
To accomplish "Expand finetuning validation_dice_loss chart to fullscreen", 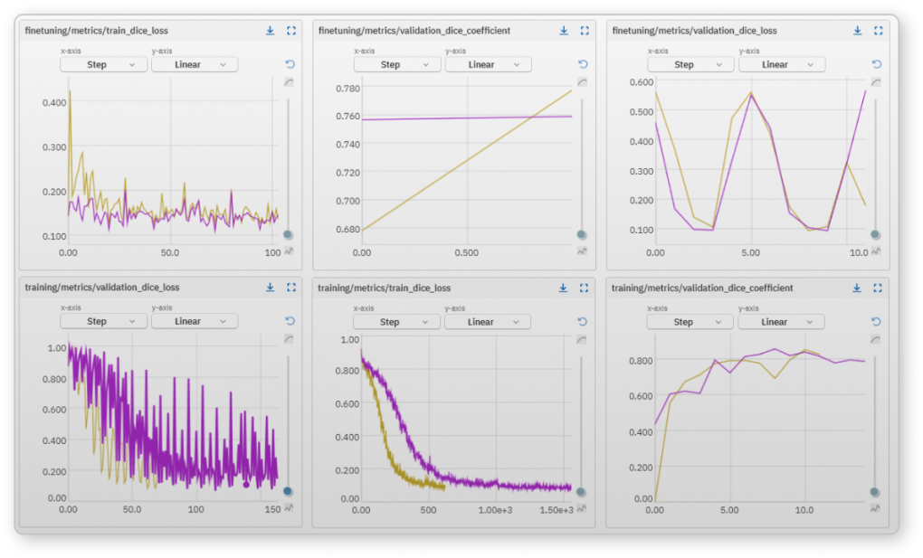I will 879,31.
